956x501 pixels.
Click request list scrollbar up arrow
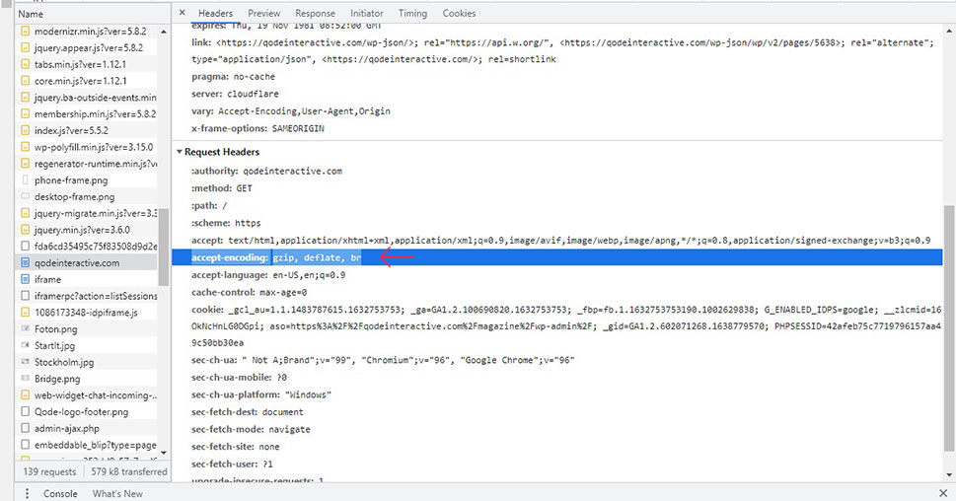point(164,32)
